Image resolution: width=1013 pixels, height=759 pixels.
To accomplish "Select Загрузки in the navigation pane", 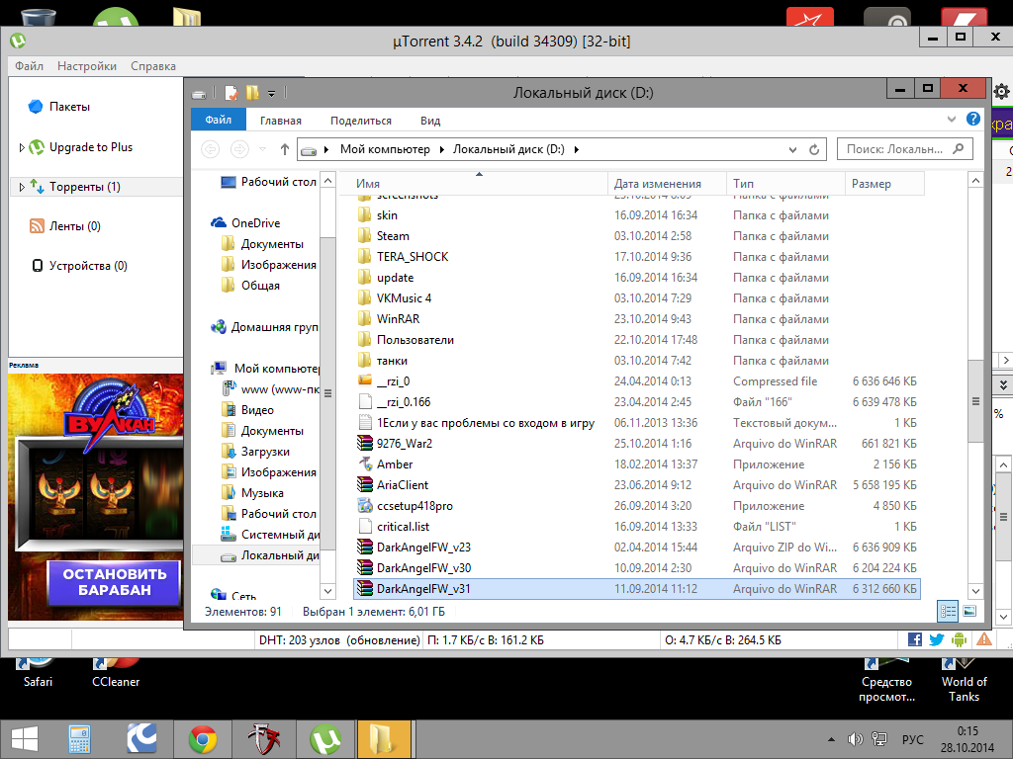I will [x=265, y=452].
